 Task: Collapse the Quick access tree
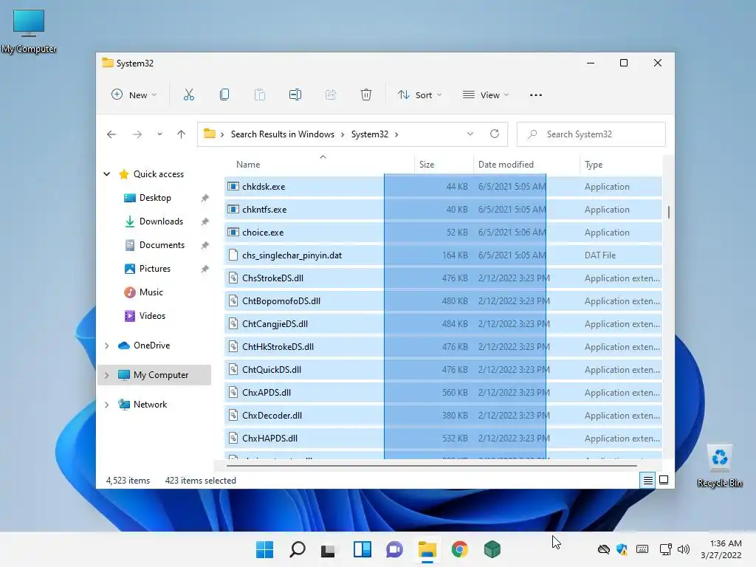tap(107, 174)
